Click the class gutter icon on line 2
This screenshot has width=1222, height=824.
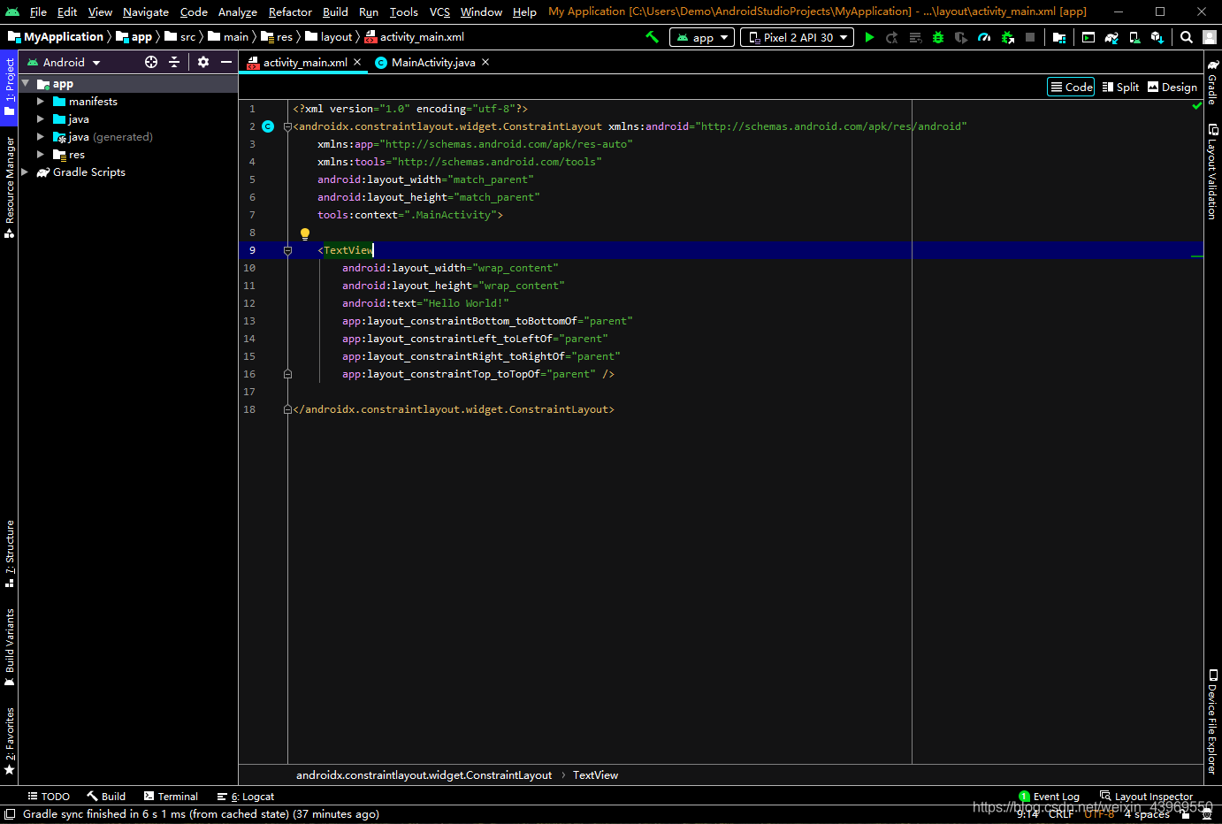pyautogui.click(x=268, y=126)
